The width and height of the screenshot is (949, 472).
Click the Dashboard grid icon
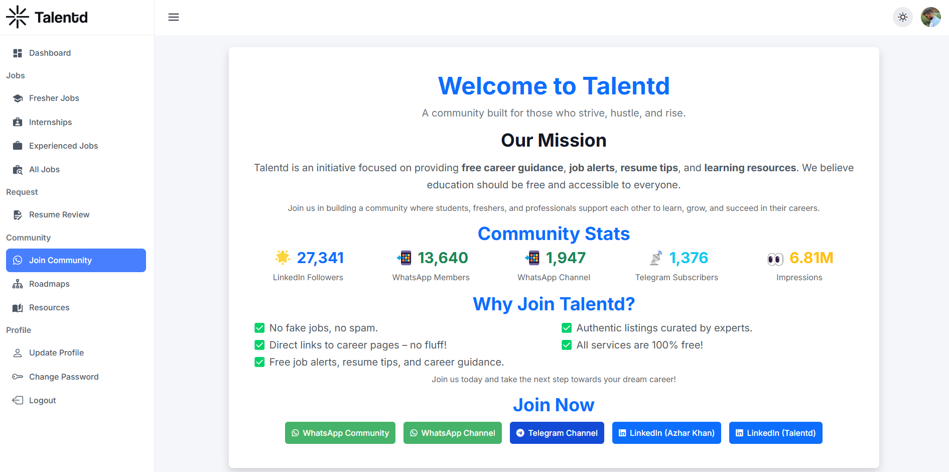[18, 53]
